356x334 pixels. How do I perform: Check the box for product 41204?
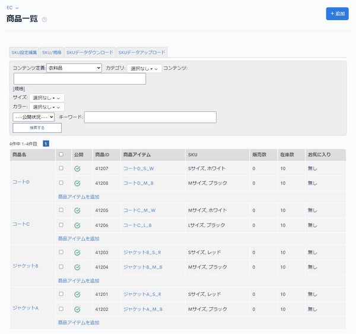click(61, 267)
